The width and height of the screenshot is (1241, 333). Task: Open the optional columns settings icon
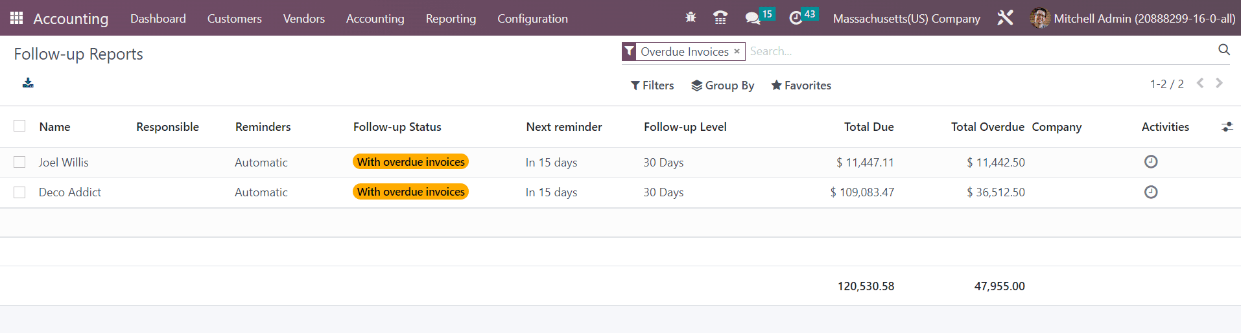(x=1227, y=127)
